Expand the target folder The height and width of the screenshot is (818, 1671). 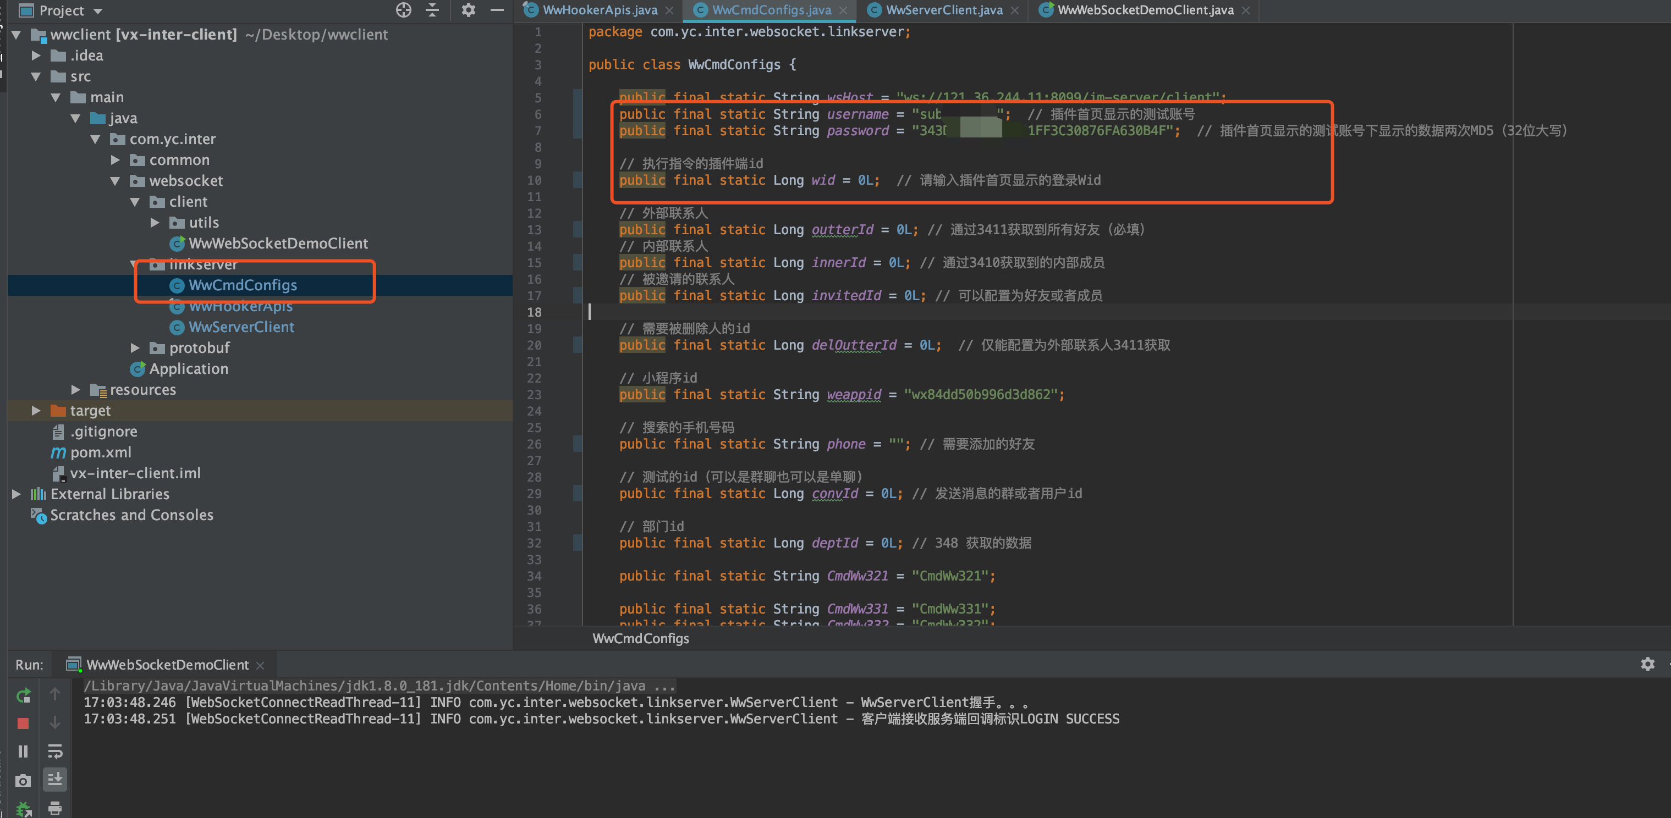point(36,410)
